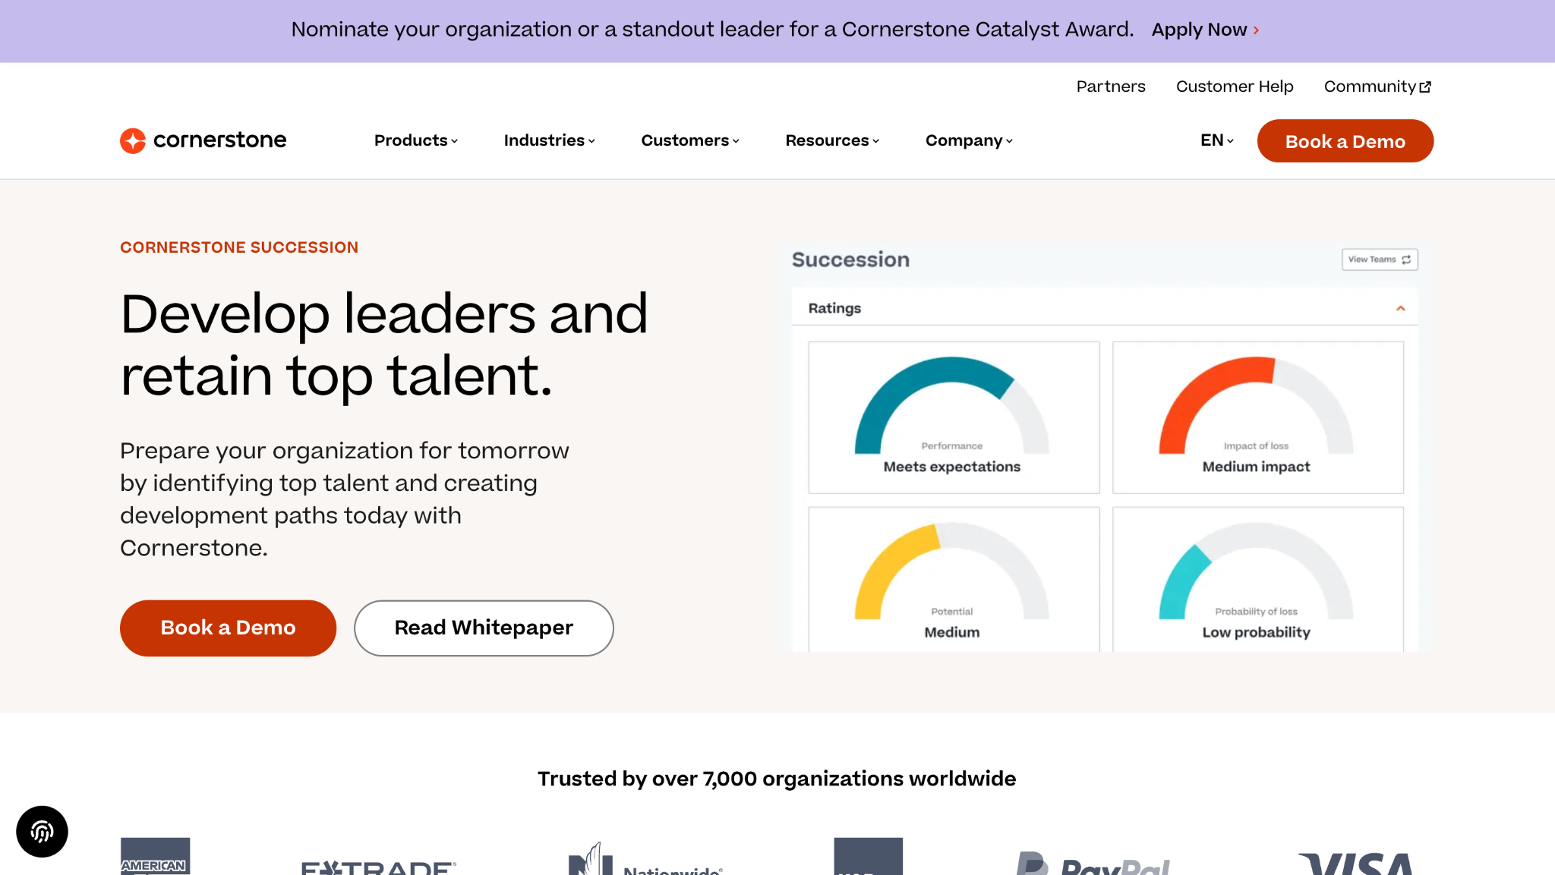Open the fingerprint cookie settings icon
This screenshot has height=875, width=1555.
[42, 832]
